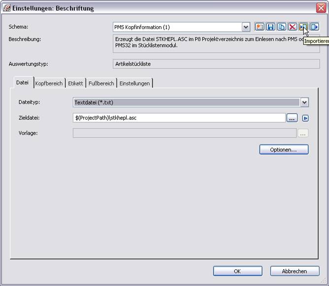Expand the Dateityp dropdown
The width and height of the screenshot is (329, 286).
pos(304,102)
